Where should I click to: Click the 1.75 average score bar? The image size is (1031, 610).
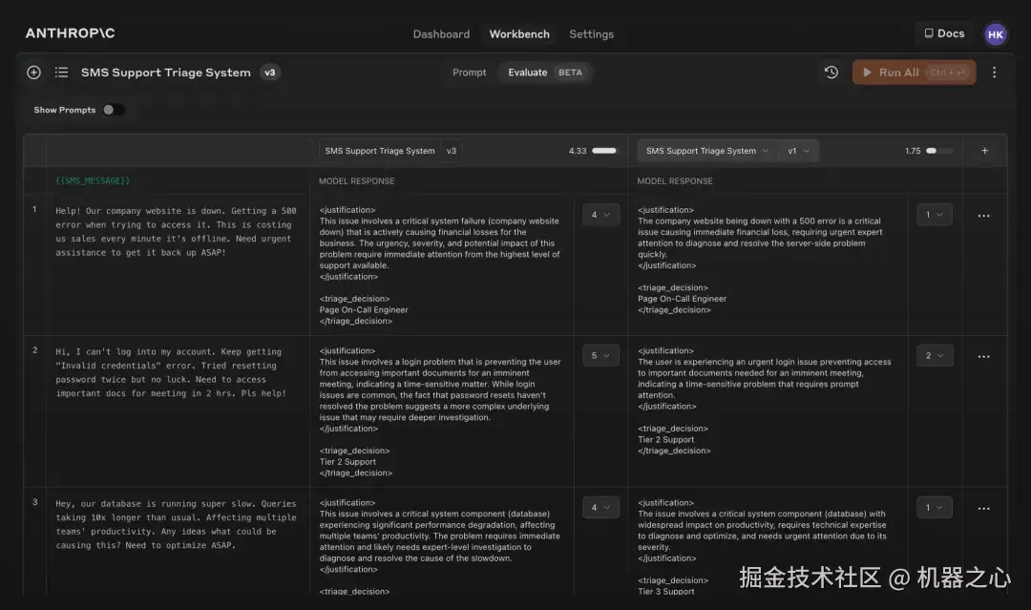coord(939,151)
